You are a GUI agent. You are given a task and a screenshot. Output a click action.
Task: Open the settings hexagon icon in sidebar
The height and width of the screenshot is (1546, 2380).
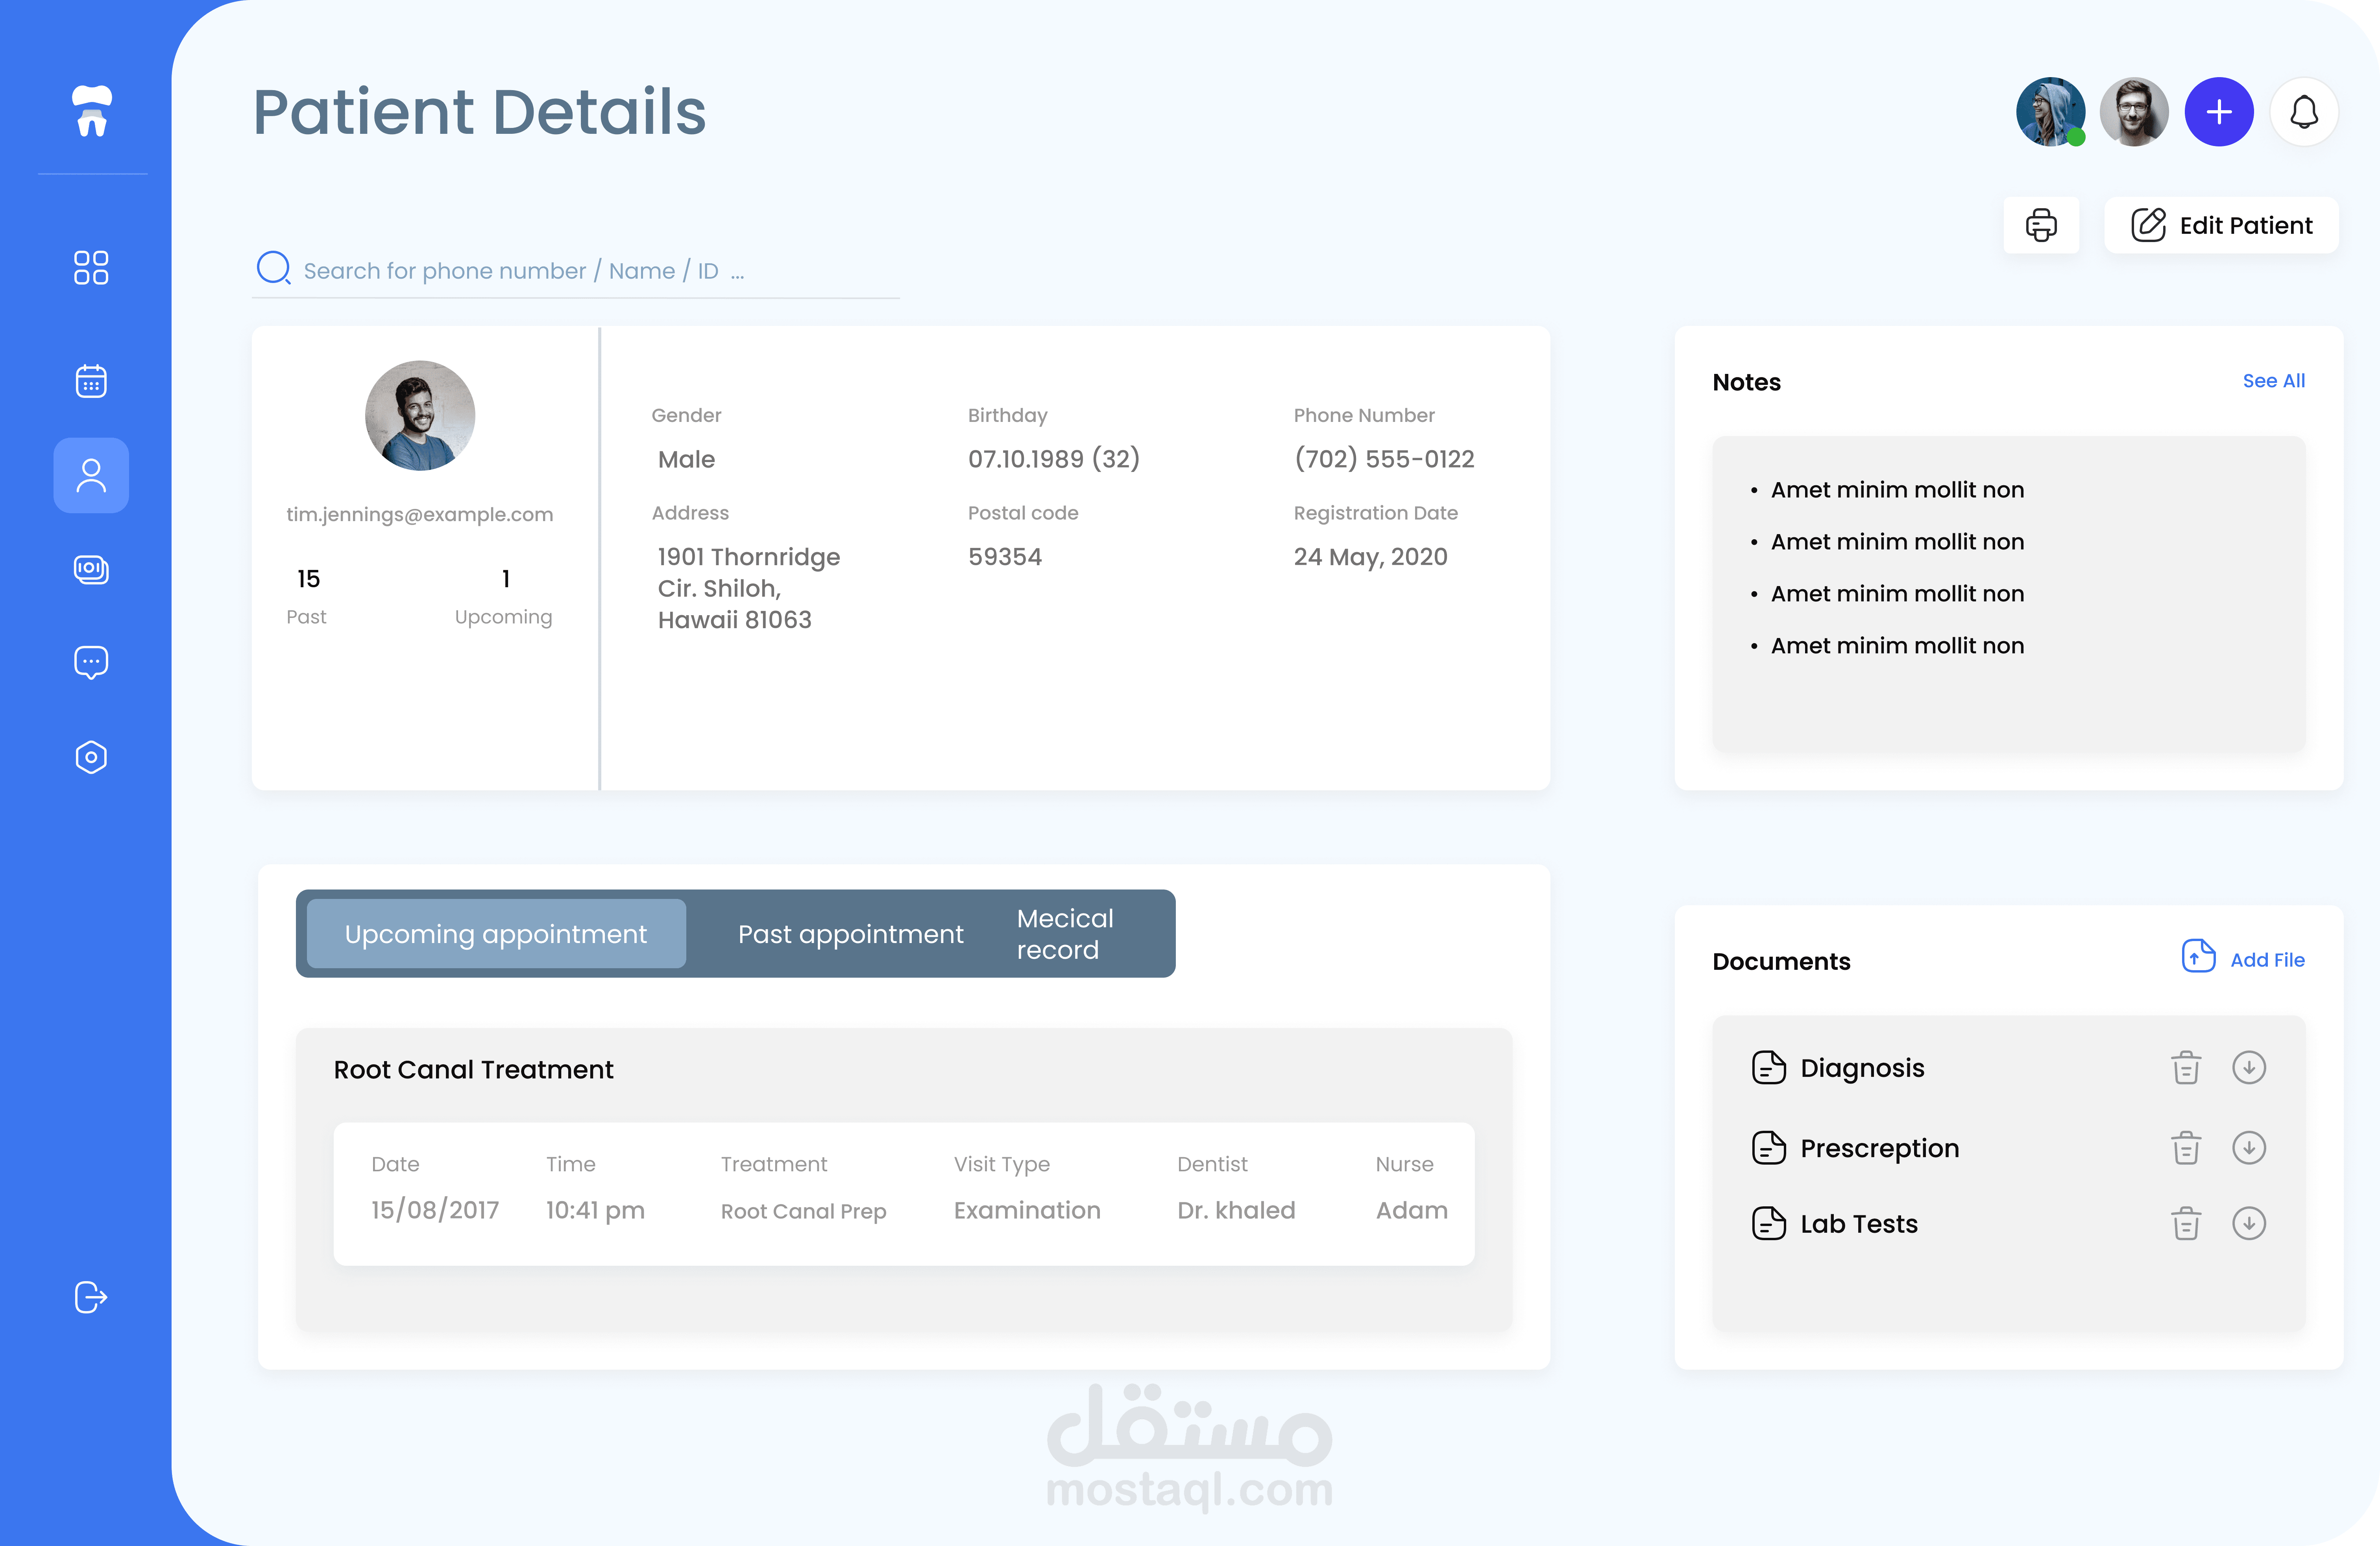[x=91, y=757]
